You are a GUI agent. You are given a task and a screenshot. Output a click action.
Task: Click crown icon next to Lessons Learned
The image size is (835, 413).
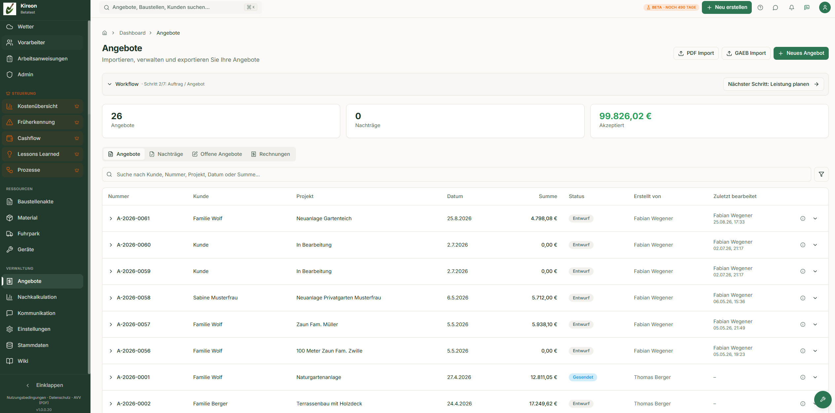click(77, 154)
